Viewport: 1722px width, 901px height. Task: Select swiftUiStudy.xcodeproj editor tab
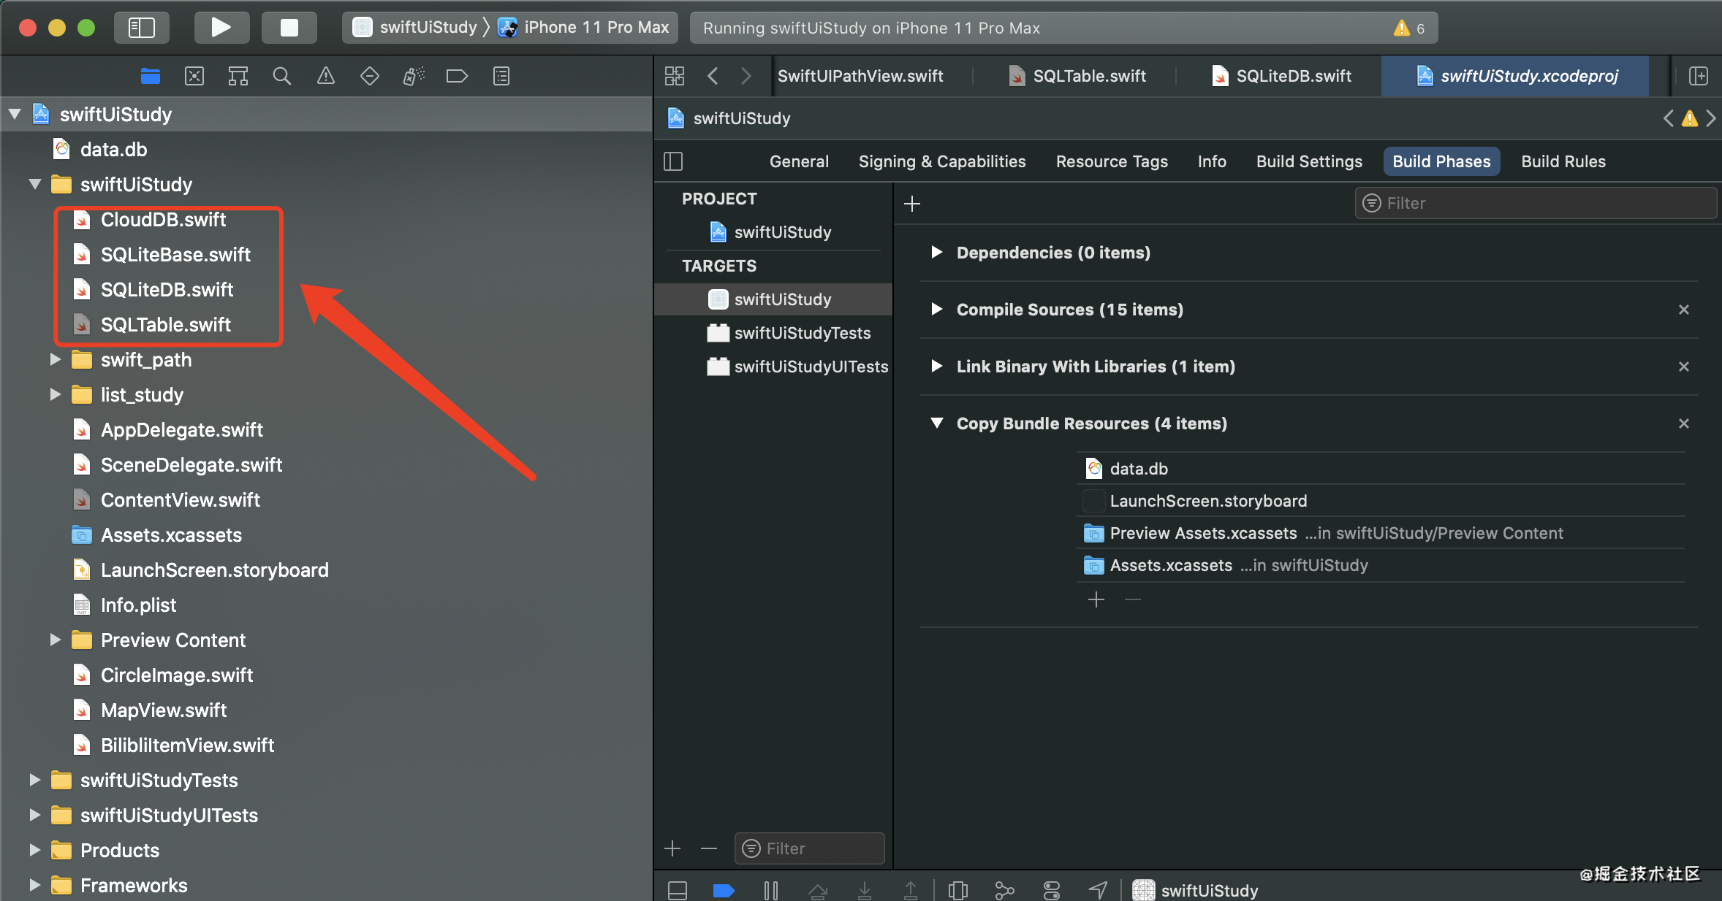coord(1517,76)
